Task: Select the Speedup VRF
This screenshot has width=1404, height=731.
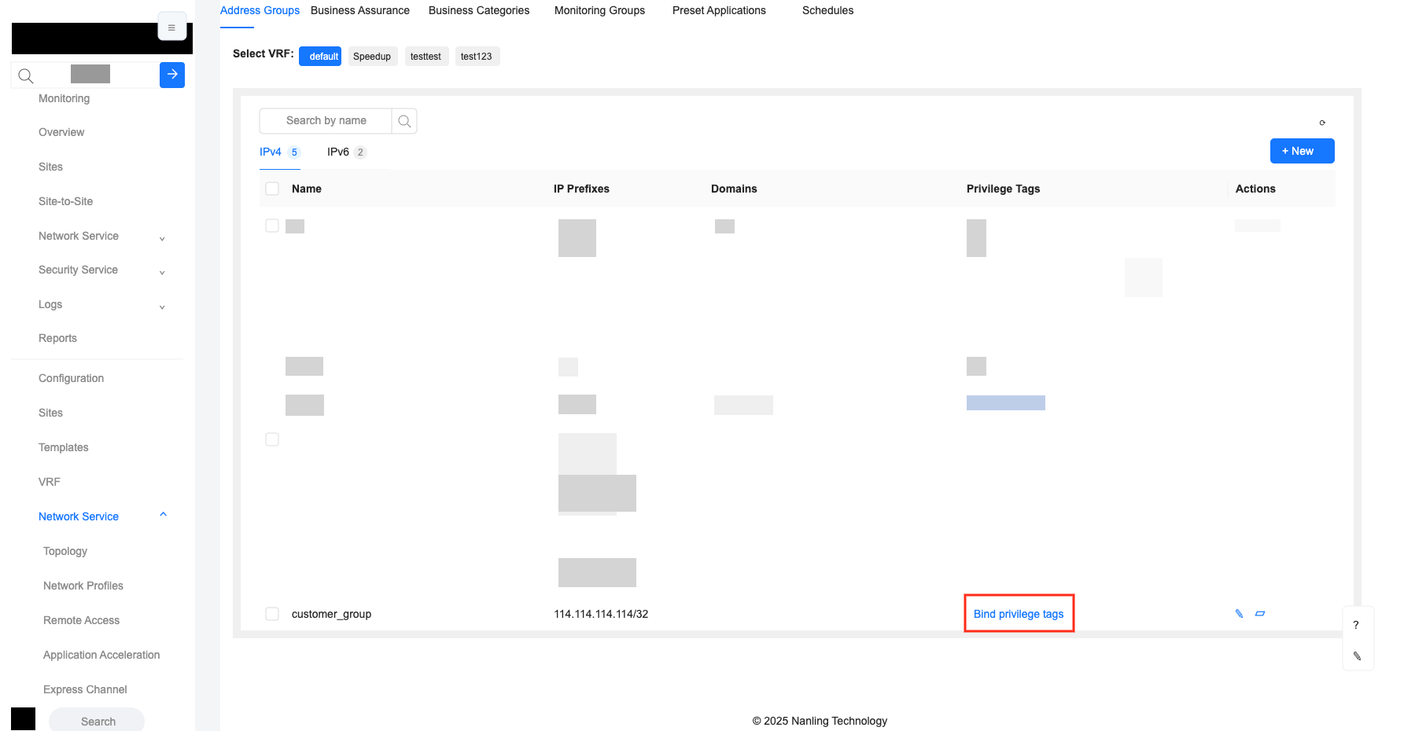Action: pos(372,57)
